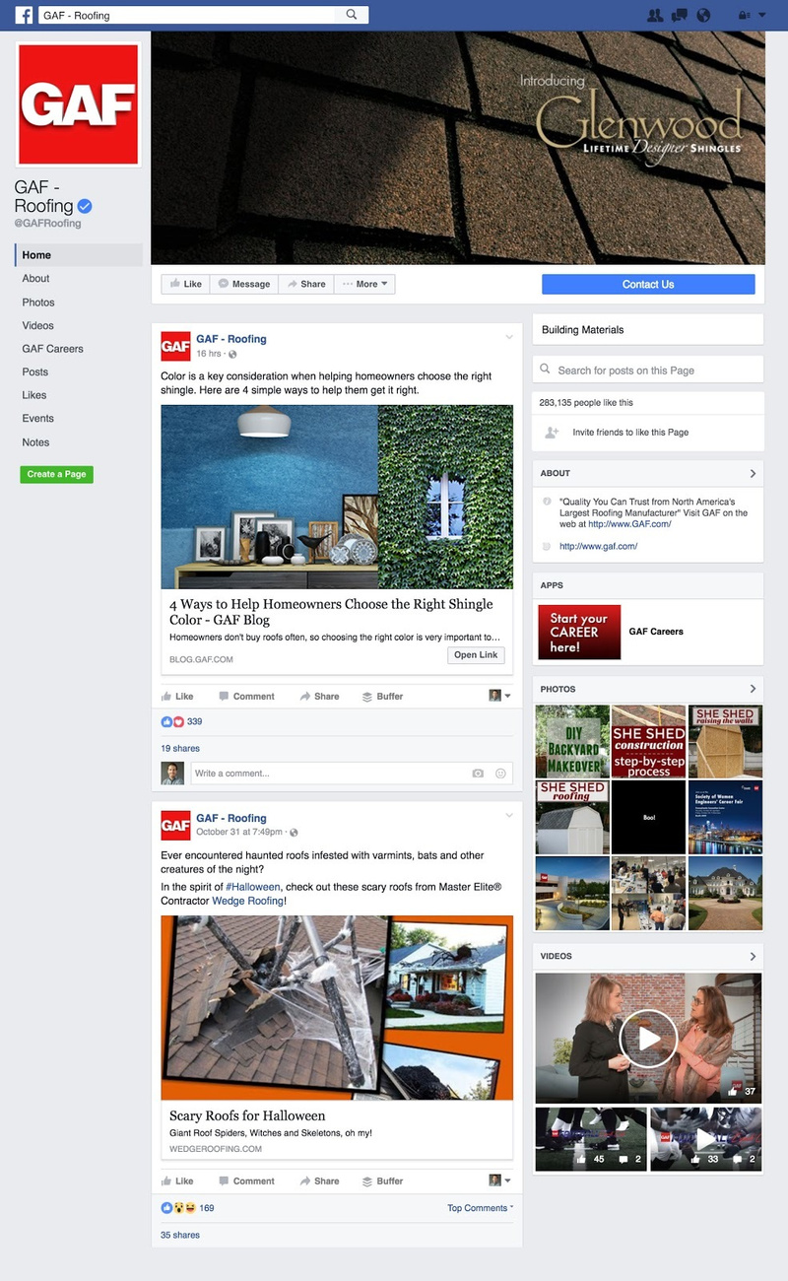Open the messages icon in the top bar

[680, 16]
